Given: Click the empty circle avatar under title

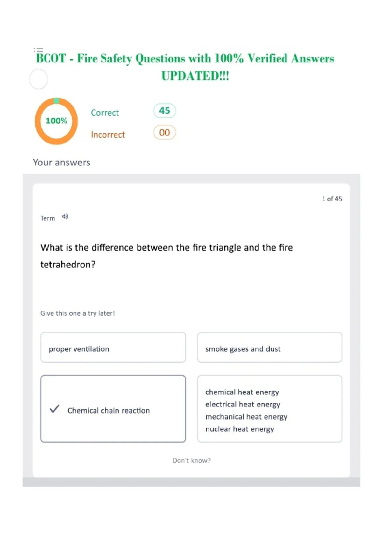Looking at the screenshot, I should 39,79.
